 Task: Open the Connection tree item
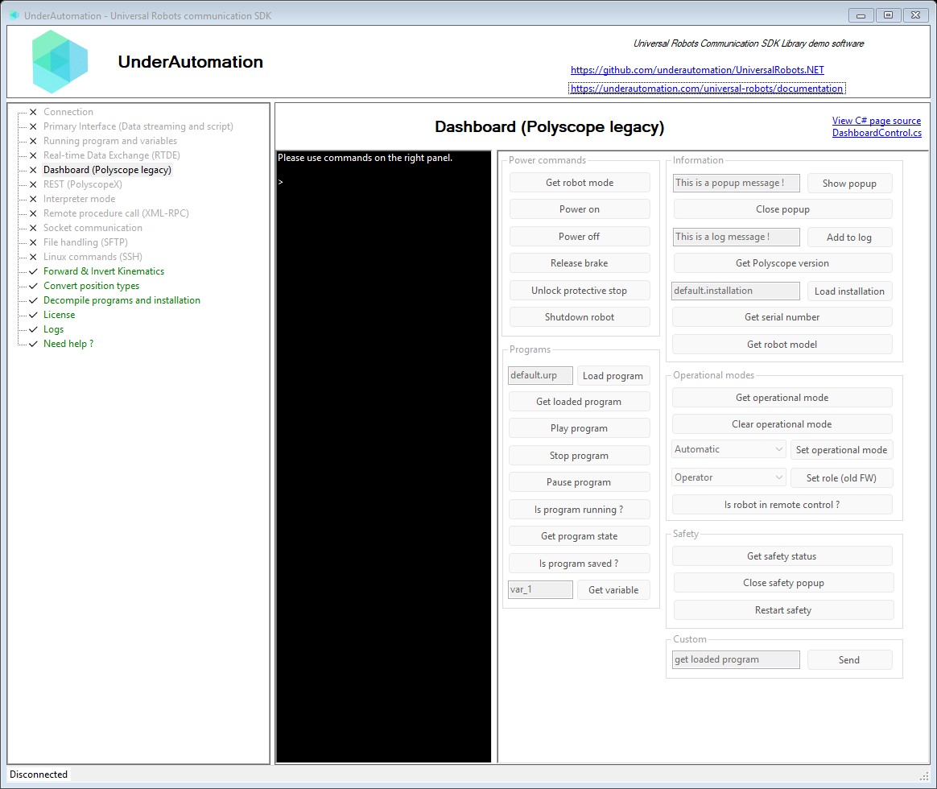tap(68, 112)
